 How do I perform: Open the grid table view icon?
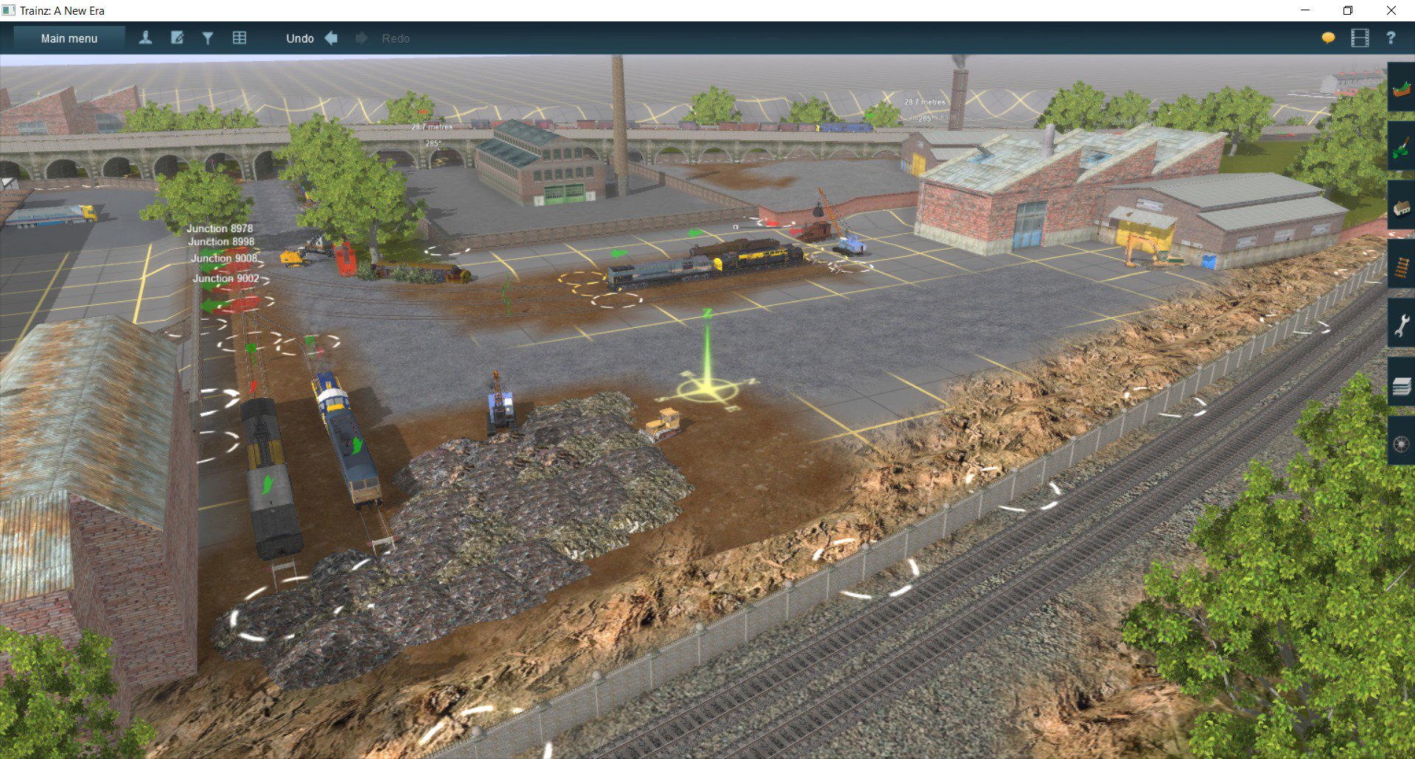240,38
